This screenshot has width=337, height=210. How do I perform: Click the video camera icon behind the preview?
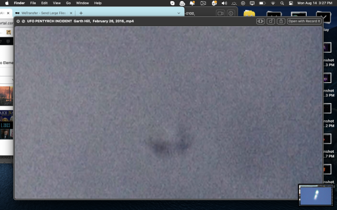click(x=221, y=13)
